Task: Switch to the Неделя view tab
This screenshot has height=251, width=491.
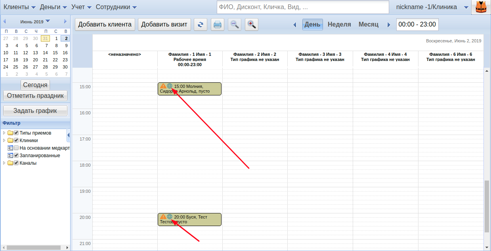Action: pos(339,25)
